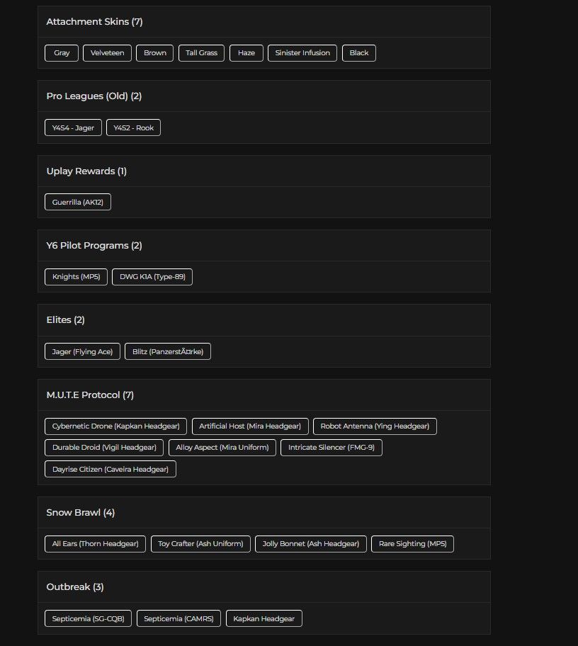Click Toy Crafter (Ash Uniform) tag
This screenshot has width=578, height=646.
200,544
